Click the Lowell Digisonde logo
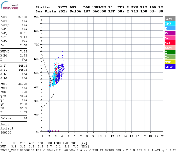177x152 pixels. point(10,6)
